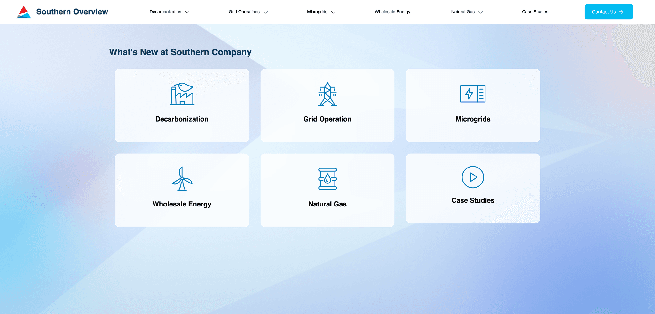Open the Decarbonization nav menu

165,12
